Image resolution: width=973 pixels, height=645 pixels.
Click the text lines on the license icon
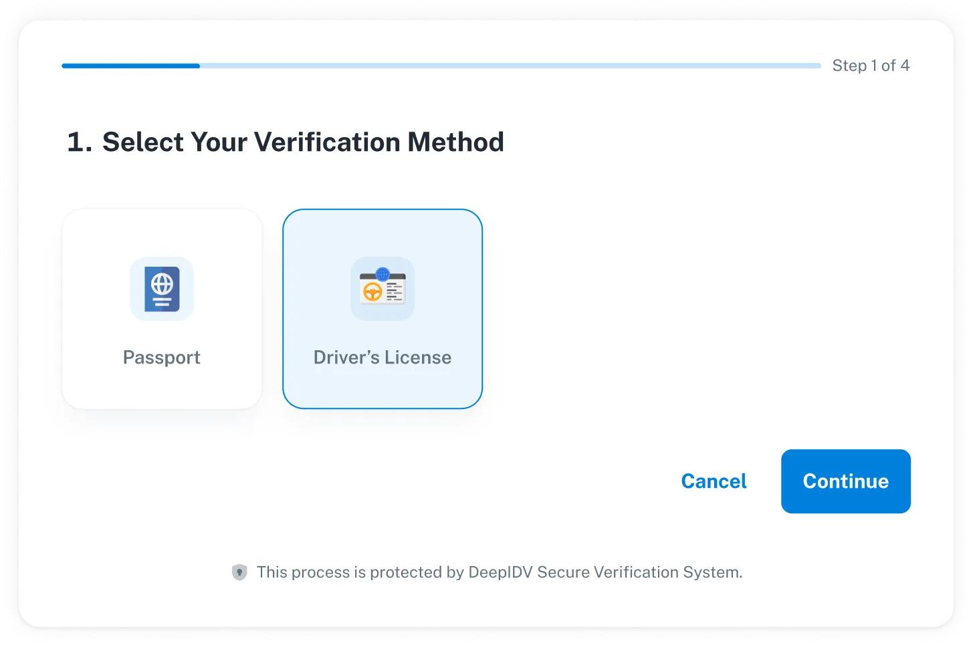(x=395, y=292)
